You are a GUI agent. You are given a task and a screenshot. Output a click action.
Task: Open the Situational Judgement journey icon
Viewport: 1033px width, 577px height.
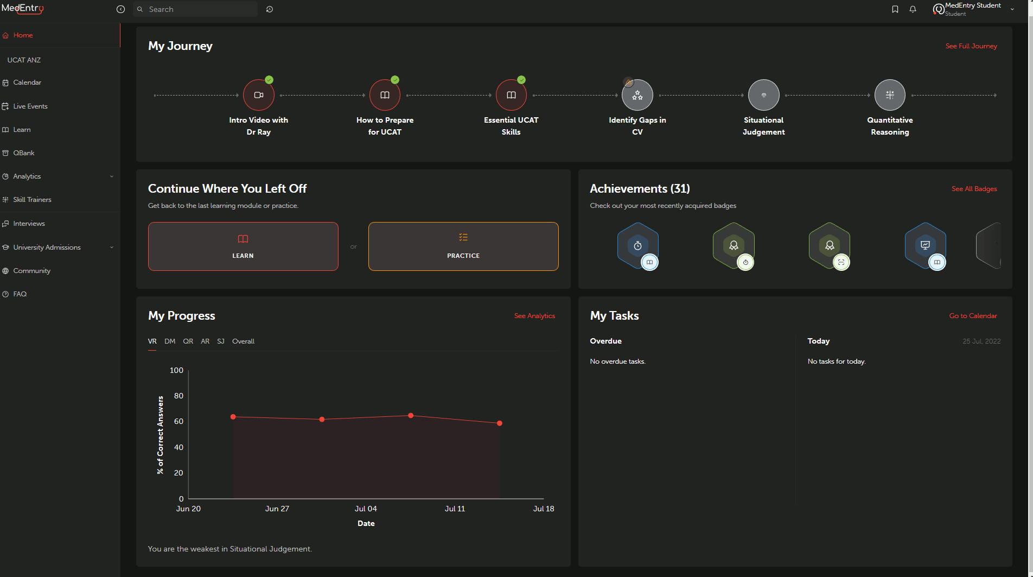[763, 95]
